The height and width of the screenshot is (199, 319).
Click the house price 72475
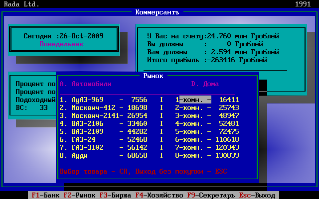pyautogui.click(x=229, y=131)
